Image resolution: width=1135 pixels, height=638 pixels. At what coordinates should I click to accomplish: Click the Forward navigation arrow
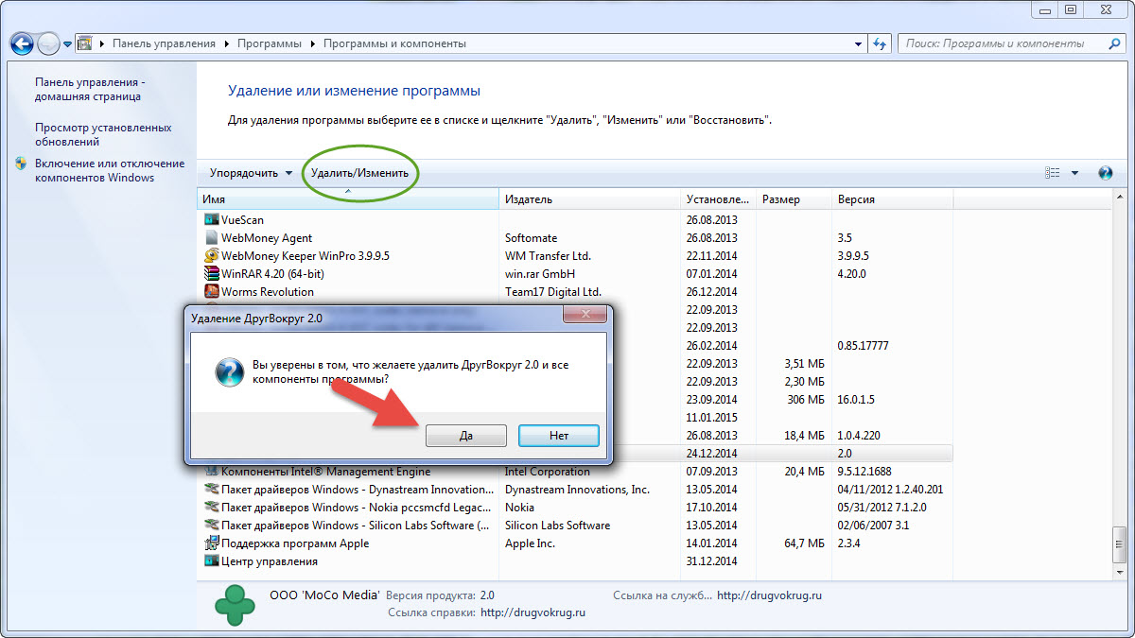click(48, 43)
